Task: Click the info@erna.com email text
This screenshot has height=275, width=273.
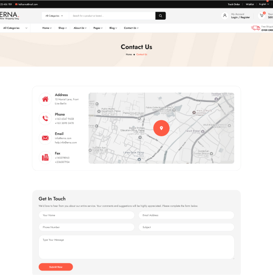Action: pyautogui.click(x=63, y=138)
